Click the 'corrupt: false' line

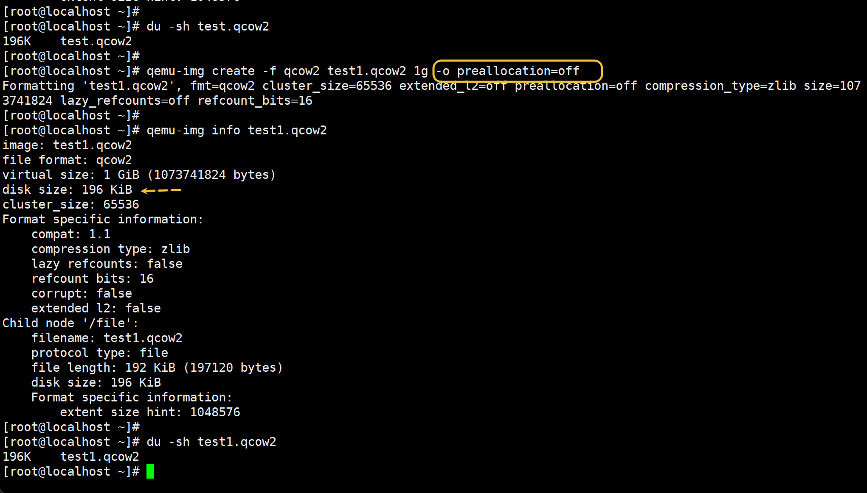coord(82,293)
